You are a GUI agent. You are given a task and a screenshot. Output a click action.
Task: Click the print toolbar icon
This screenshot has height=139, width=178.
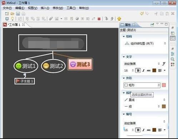(24, 14)
